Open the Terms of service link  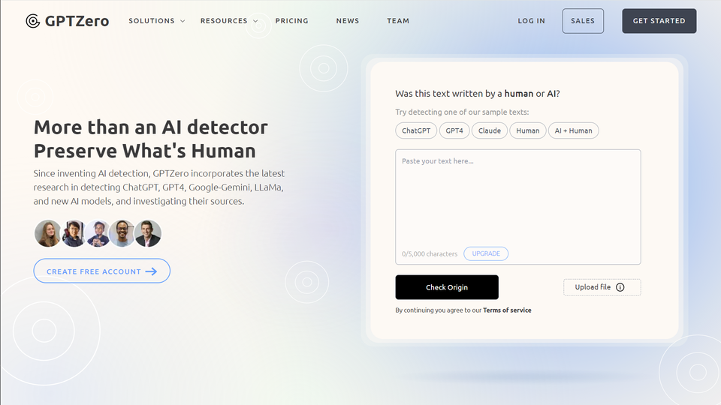(x=507, y=310)
